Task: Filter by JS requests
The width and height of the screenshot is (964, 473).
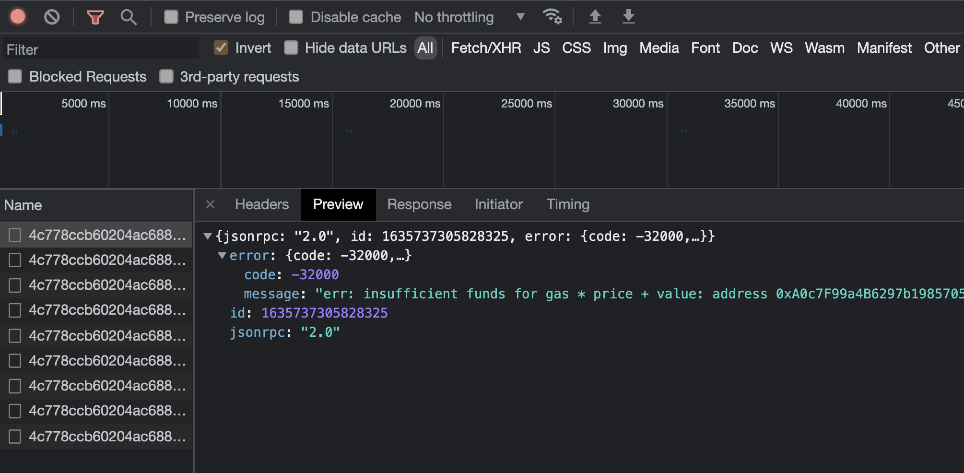Action: 541,48
